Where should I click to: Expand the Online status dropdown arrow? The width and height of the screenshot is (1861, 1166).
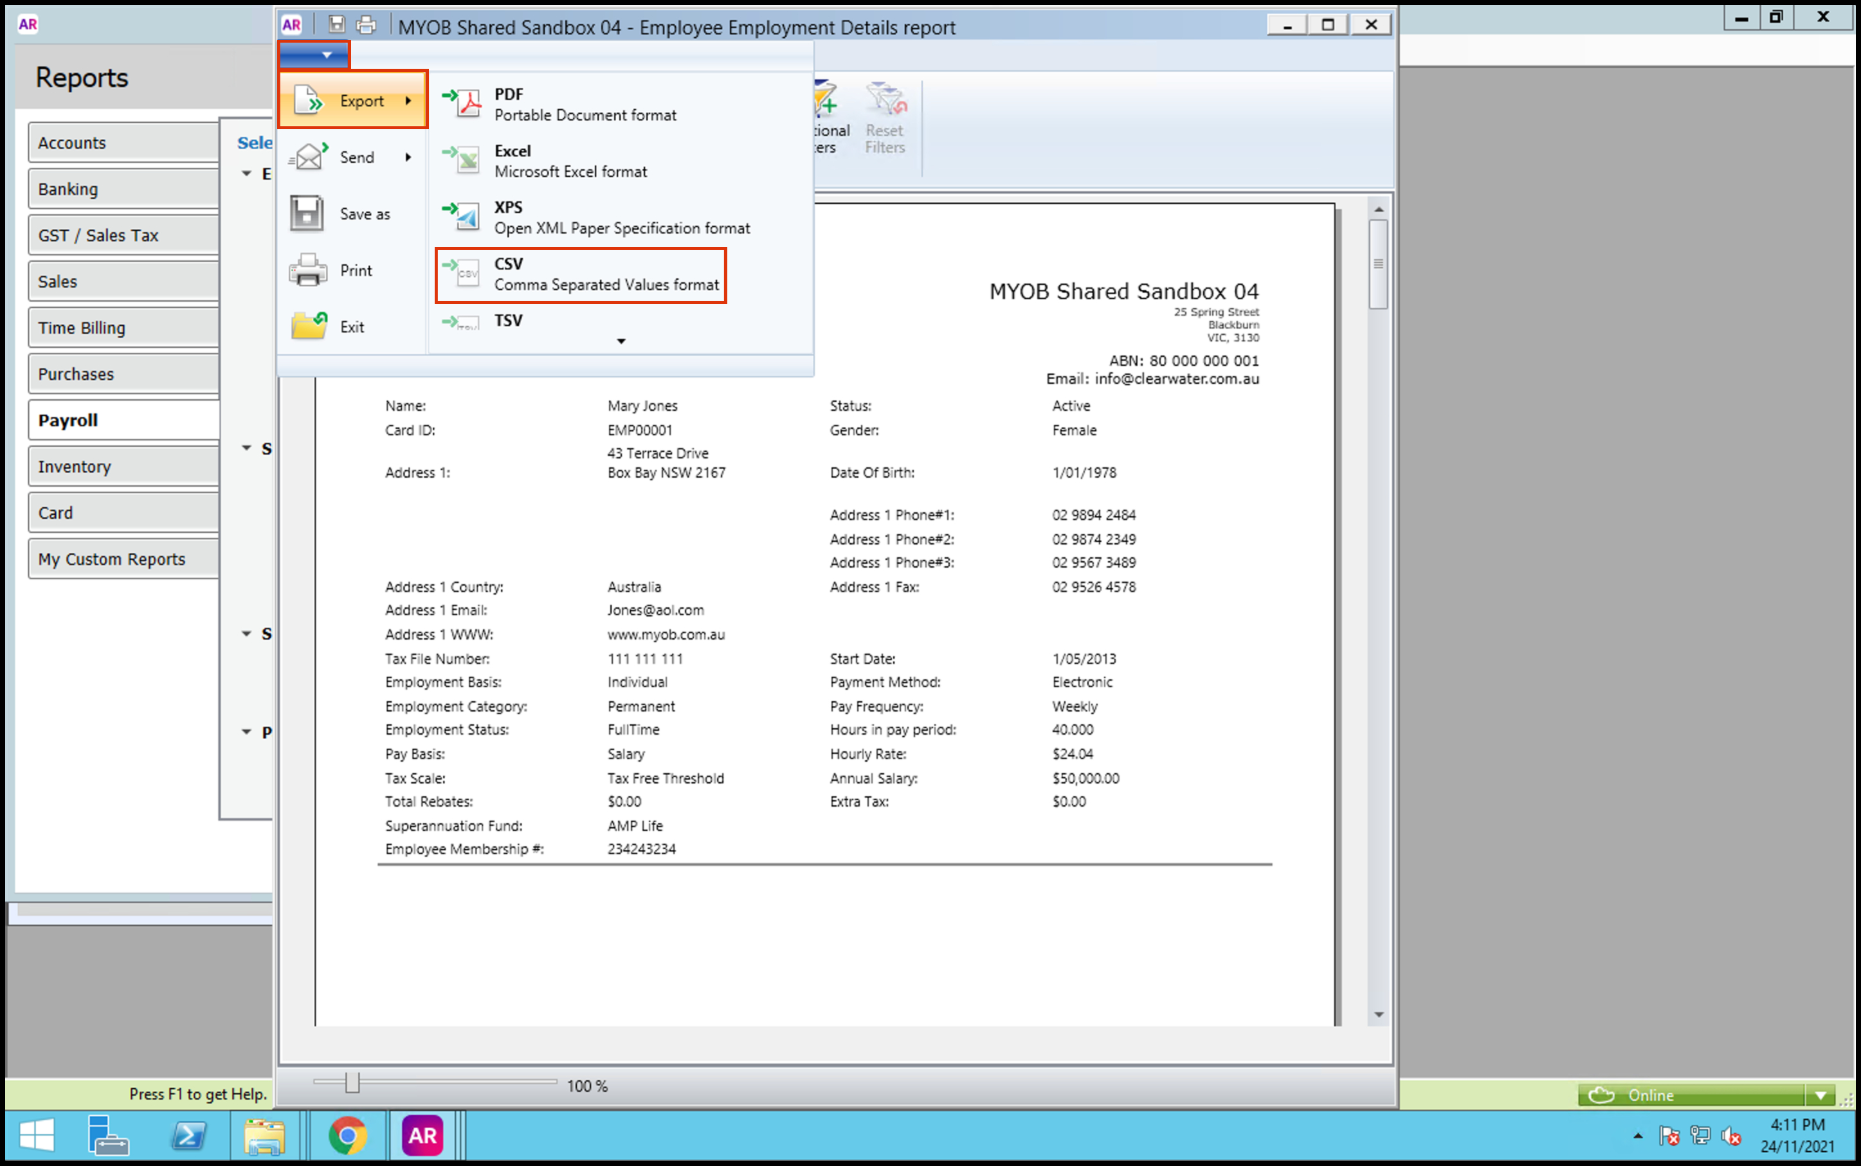[1821, 1095]
